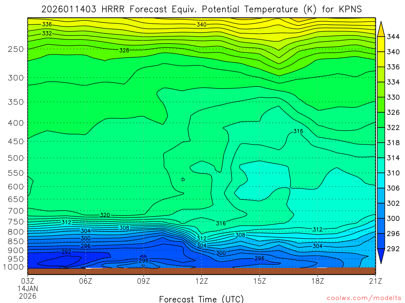405x303 pixels.
Task: Click the 314 colorbar value label
Action: pos(393,158)
